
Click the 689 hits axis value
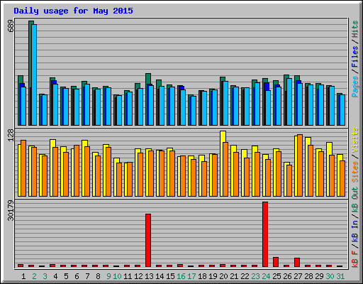coord(11,26)
